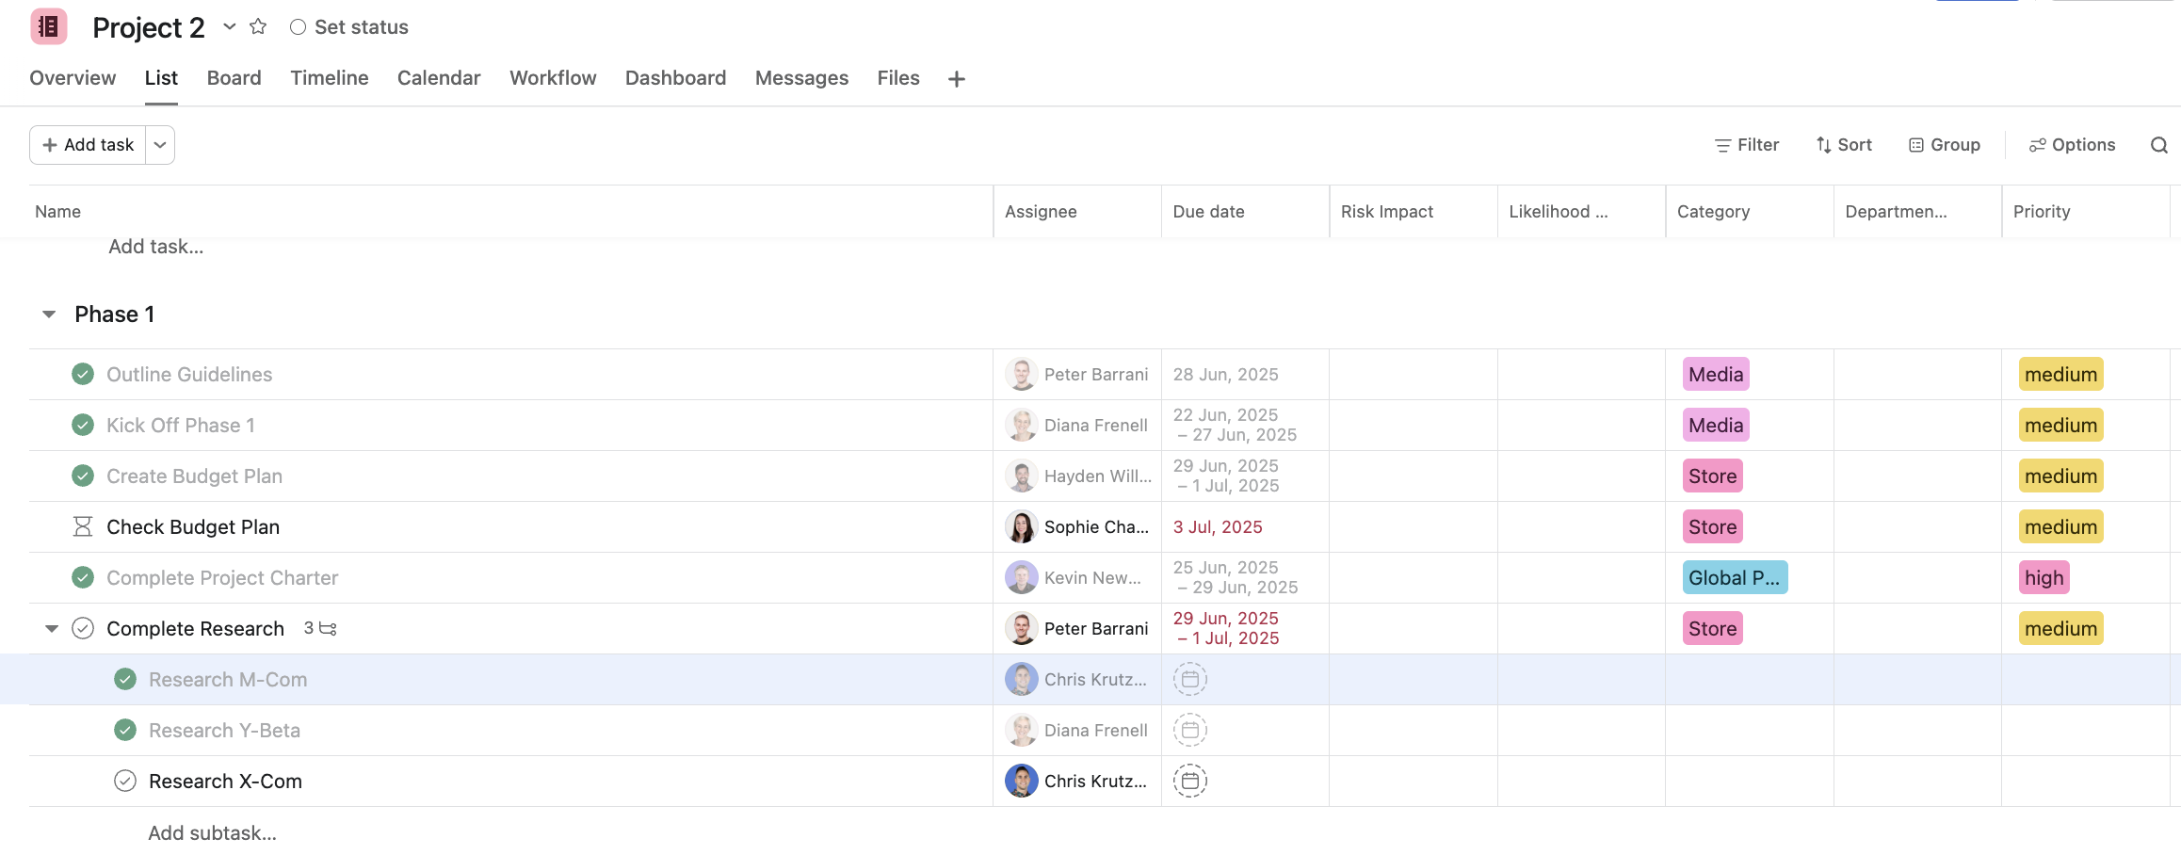The image size is (2181, 855).
Task: Add a new tab with plus icon
Action: (x=957, y=79)
